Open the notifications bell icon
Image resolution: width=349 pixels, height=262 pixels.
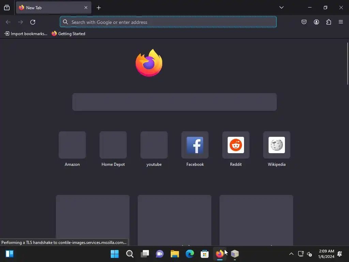[x=340, y=254]
